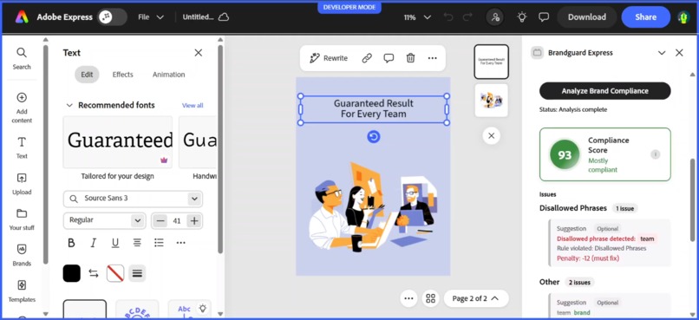Close the page thumbnails strip
Image resolution: width=699 pixels, height=320 pixels.
point(491,135)
